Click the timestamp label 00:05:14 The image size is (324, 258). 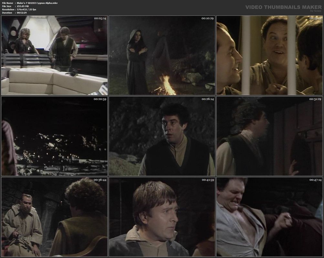pyautogui.click(x=100, y=18)
